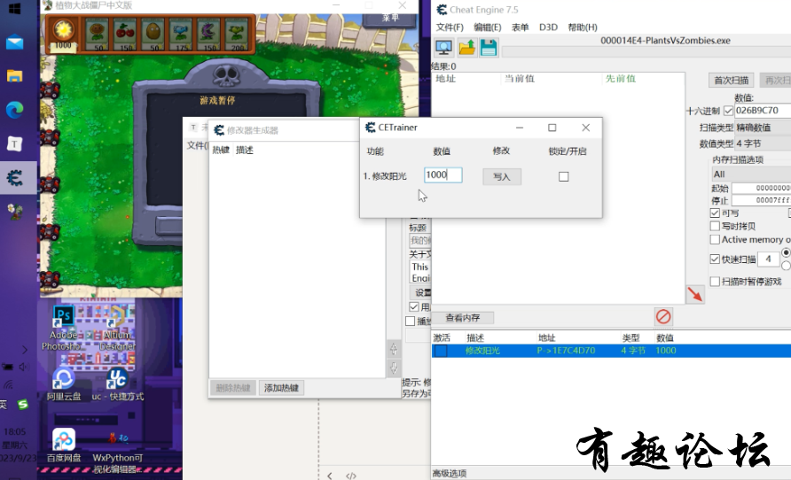Open the WxPython desktop shortcut
The image size is (791, 480).
click(117, 452)
